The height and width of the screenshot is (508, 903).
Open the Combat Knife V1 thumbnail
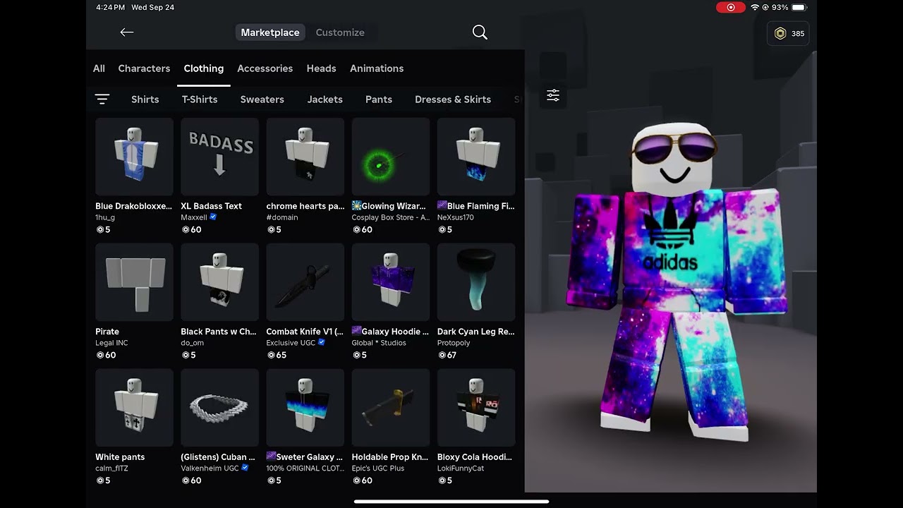[x=305, y=282]
